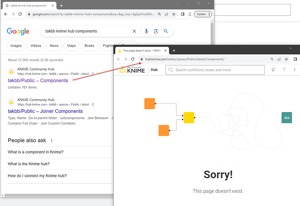Open extensions icon beside Update button
Image resolution: width=300 pixels, height=206 pixels.
[x=190, y=14]
